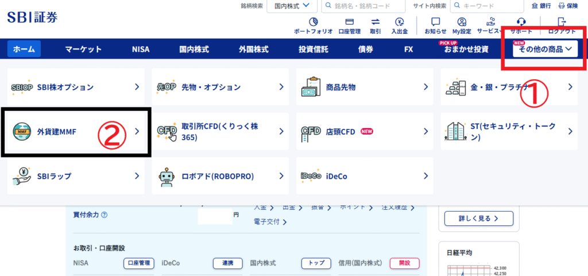588x276 pixels.
Task: Click the SBI証券 logo
Action: tap(32, 17)
